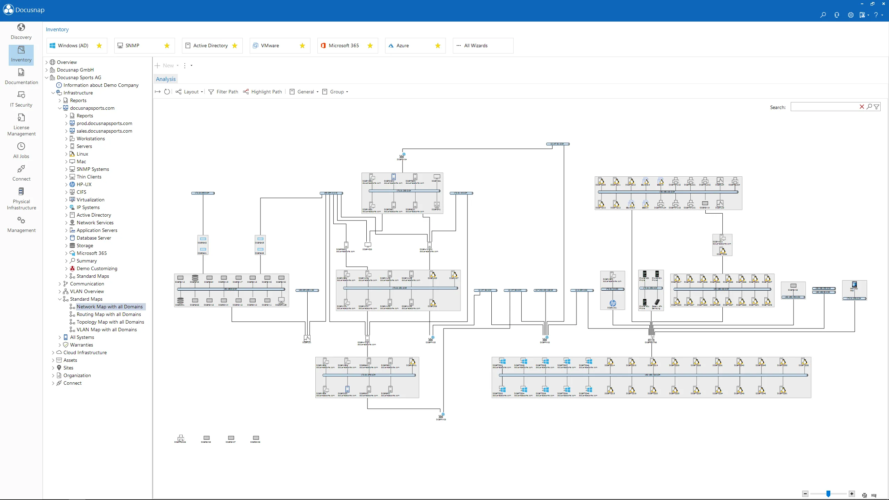
Task: Open the IT Security section
Action: [21, 99]
